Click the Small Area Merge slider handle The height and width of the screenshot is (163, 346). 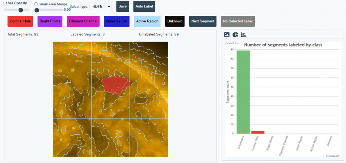37,10
